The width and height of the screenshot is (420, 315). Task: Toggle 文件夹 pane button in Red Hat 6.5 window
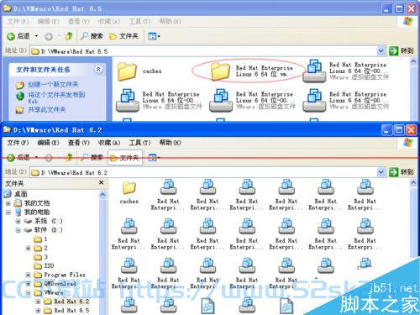(x=123, y=36)
